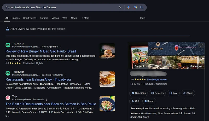
Task: Click the Raw Burger N Bar breadcrumb URL
Action: click(35, 47)
